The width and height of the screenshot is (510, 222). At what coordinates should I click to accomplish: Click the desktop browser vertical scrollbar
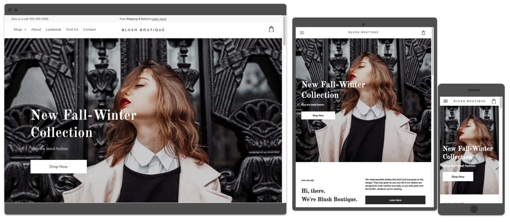(x=284, y=31)
